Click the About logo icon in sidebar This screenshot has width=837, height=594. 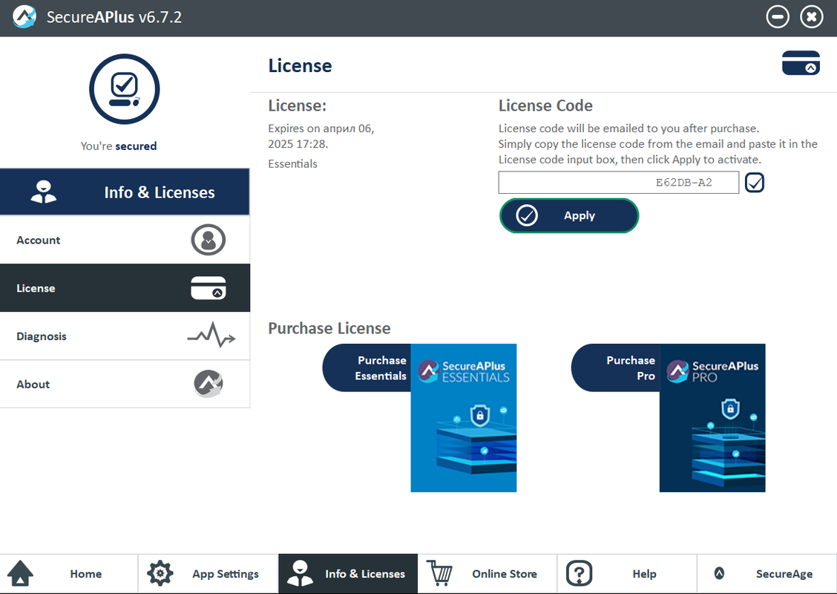(x=209, y=384)
